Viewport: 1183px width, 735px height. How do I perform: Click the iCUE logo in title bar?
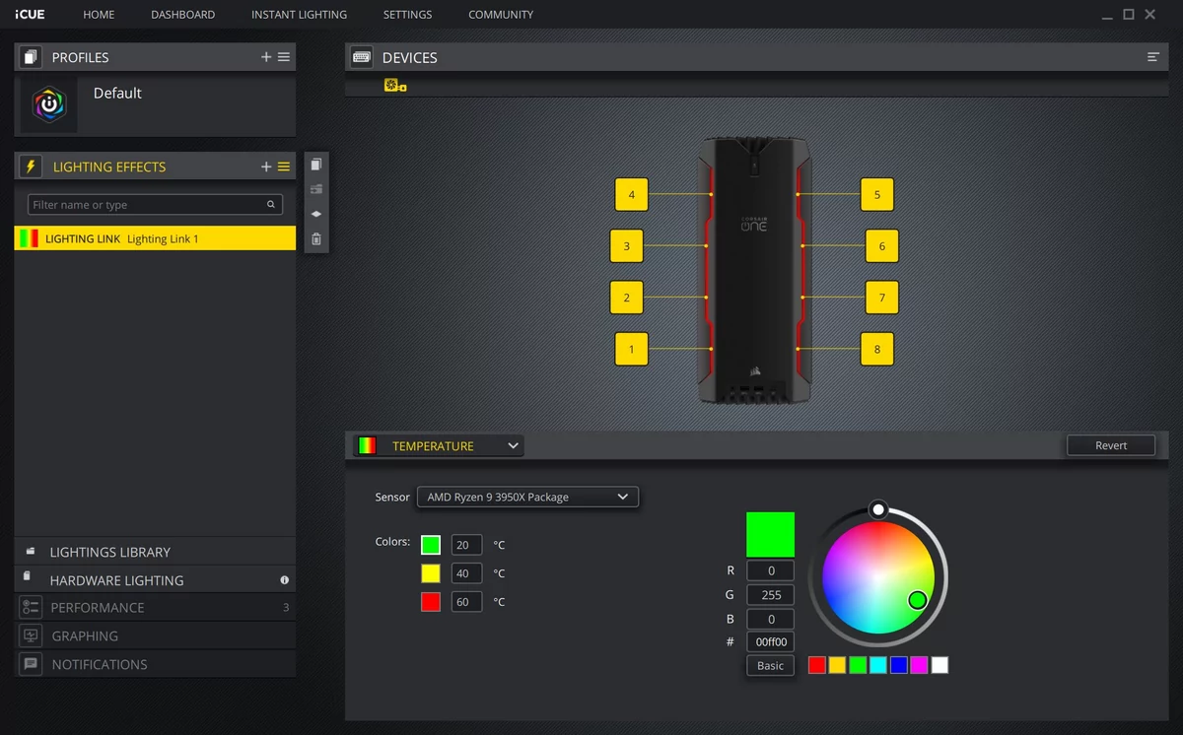click(x=29, y=15)
